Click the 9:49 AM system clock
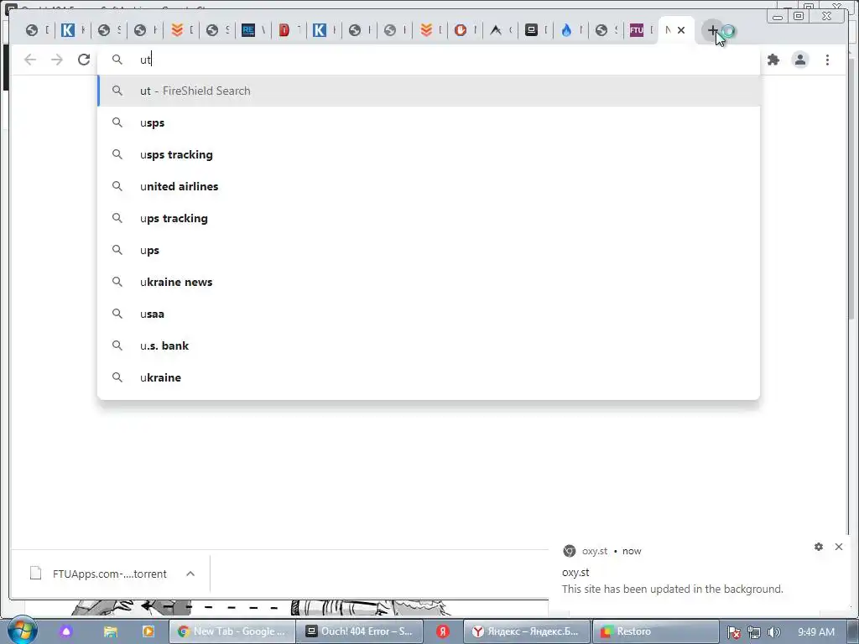This screenshot has width=859, height=644. (x=815, y=631)
